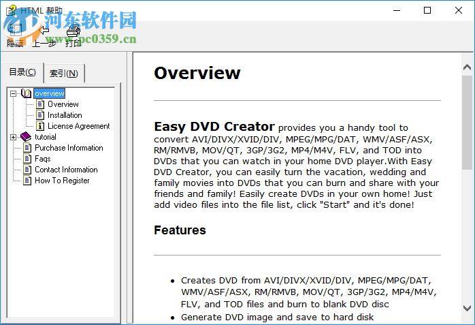The image size is (475, 325).
Task: Maximize the HTML Help window
Action: (427, 10)
